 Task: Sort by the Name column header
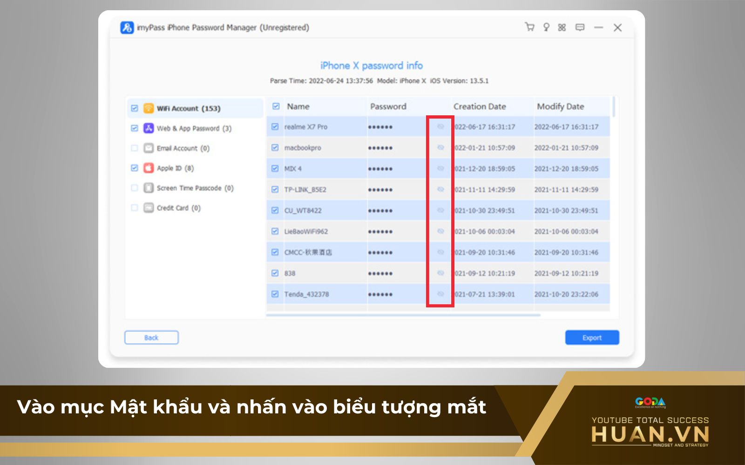click(x=298, y=106)
